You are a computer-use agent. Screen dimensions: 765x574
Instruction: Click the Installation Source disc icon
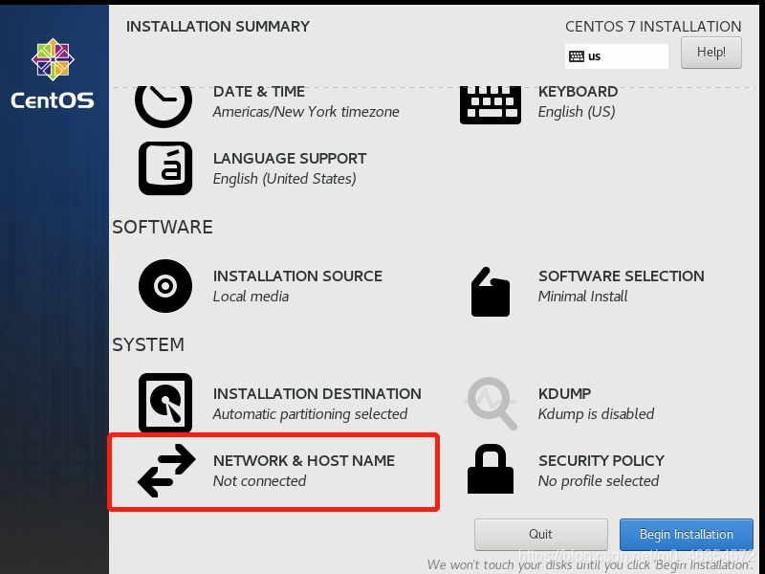pyautogui.click(x=165, y=286)
